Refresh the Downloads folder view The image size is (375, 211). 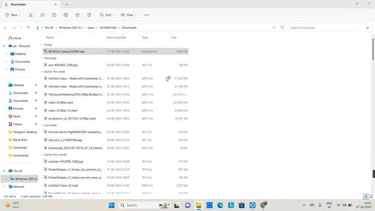coord(282,28)
